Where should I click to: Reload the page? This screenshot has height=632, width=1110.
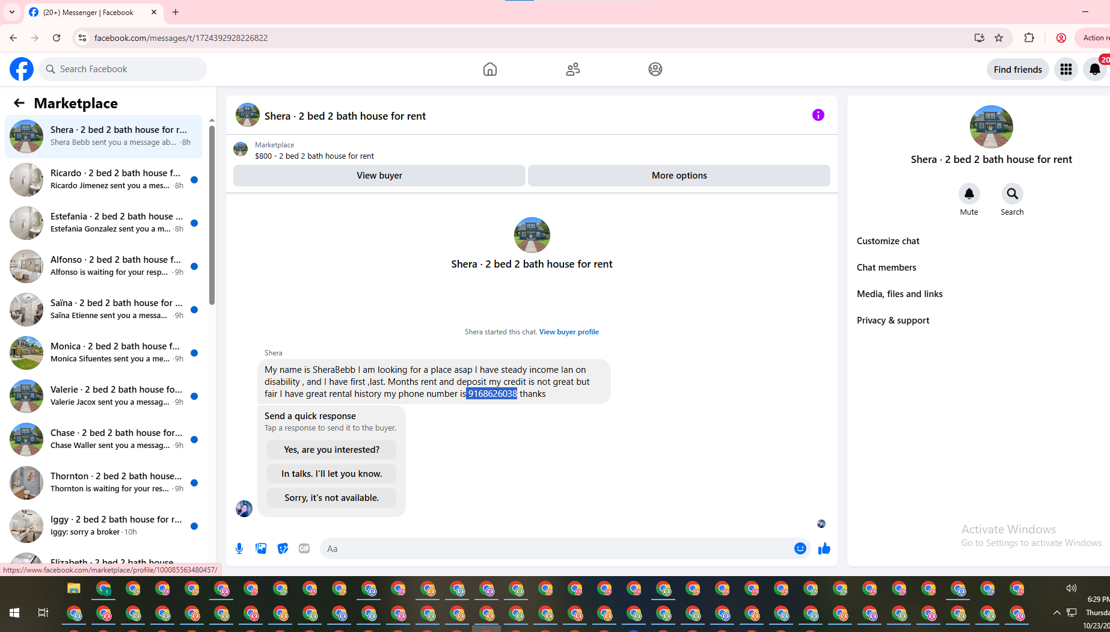(57, 38)
